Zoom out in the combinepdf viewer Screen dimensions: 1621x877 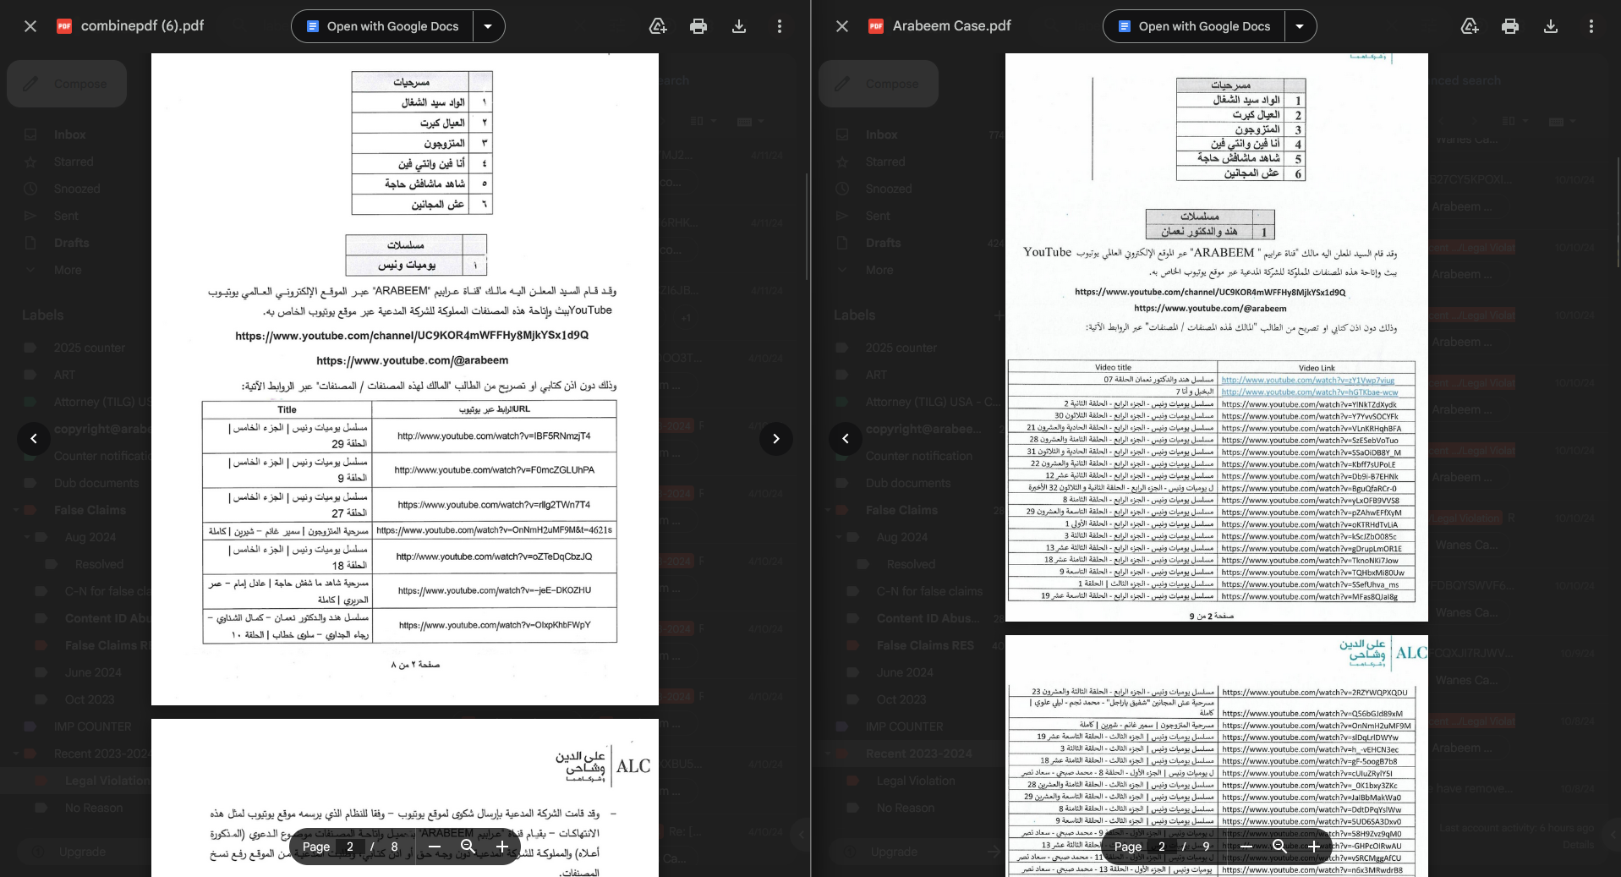click(435, 847)
